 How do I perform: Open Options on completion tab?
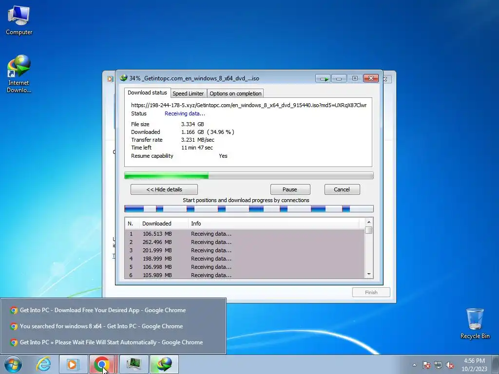[x=235, y=93]
